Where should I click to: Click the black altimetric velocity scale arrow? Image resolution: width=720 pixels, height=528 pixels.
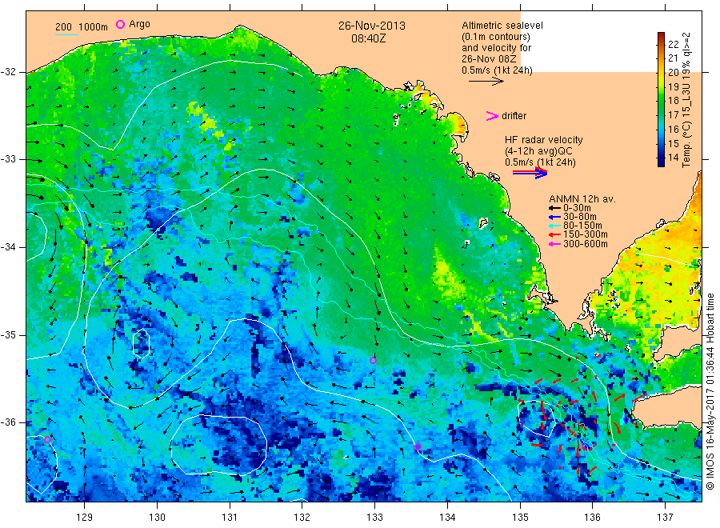(486, 82)
